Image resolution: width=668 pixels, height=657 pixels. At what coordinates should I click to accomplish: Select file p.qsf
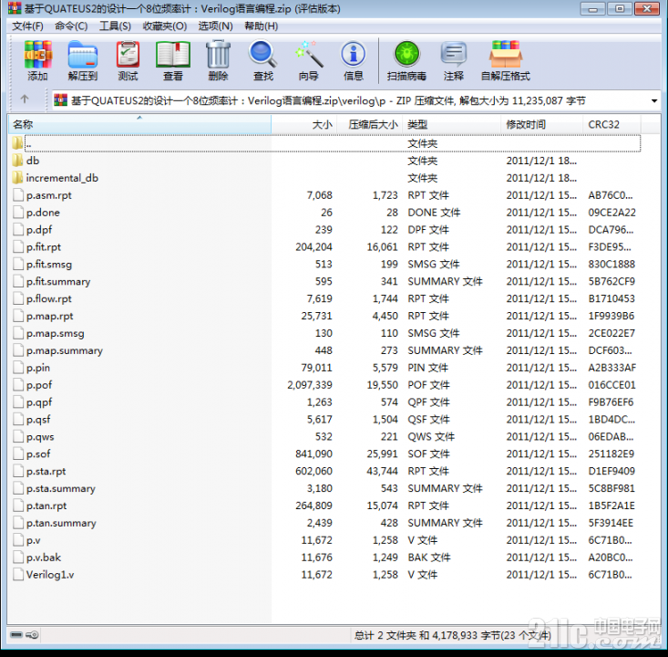pos(38,420)
